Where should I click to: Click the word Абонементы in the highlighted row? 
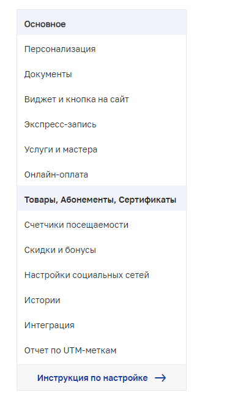pos(88,200)
